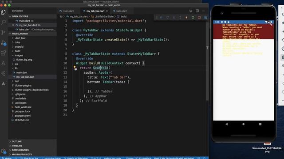Image resolution: width=284 pixels, height=159 pixels.
Task: Open main.dart under the lib folder
Action: 32,72
